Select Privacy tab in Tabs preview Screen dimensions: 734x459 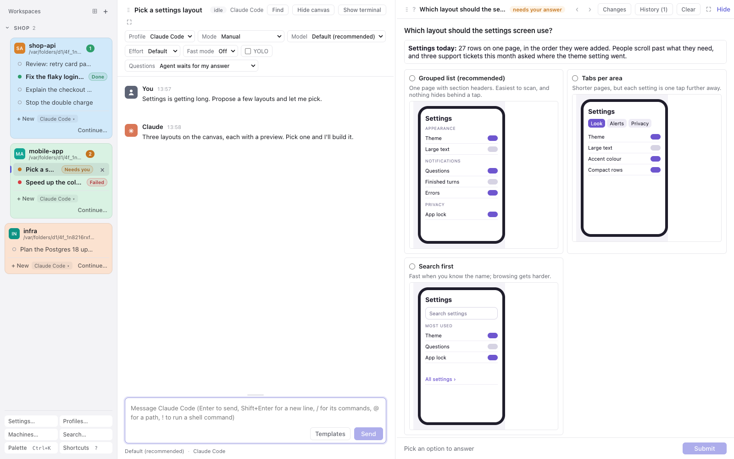(639, 123)
